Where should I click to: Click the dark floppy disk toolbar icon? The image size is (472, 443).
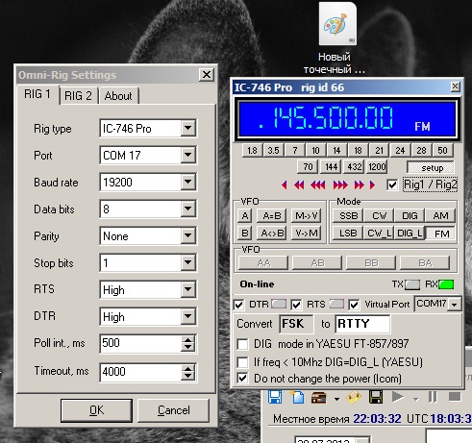tap(376, 397)
